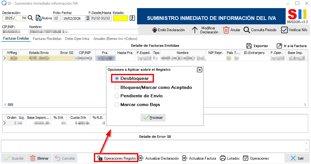Open the Deter.Oper.Intra. tab
This screenshot has width=311, height=164.
click(77, 39)
